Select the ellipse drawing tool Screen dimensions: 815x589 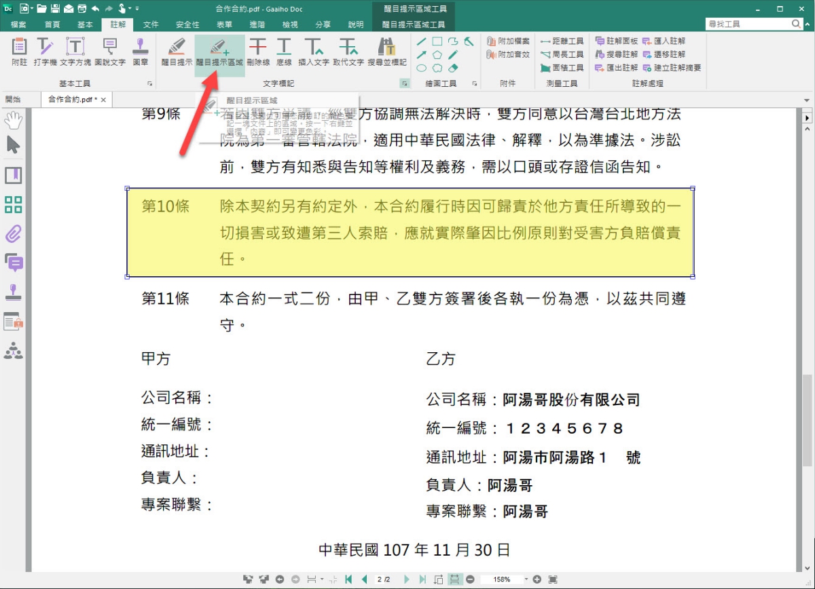pos(421,68)
